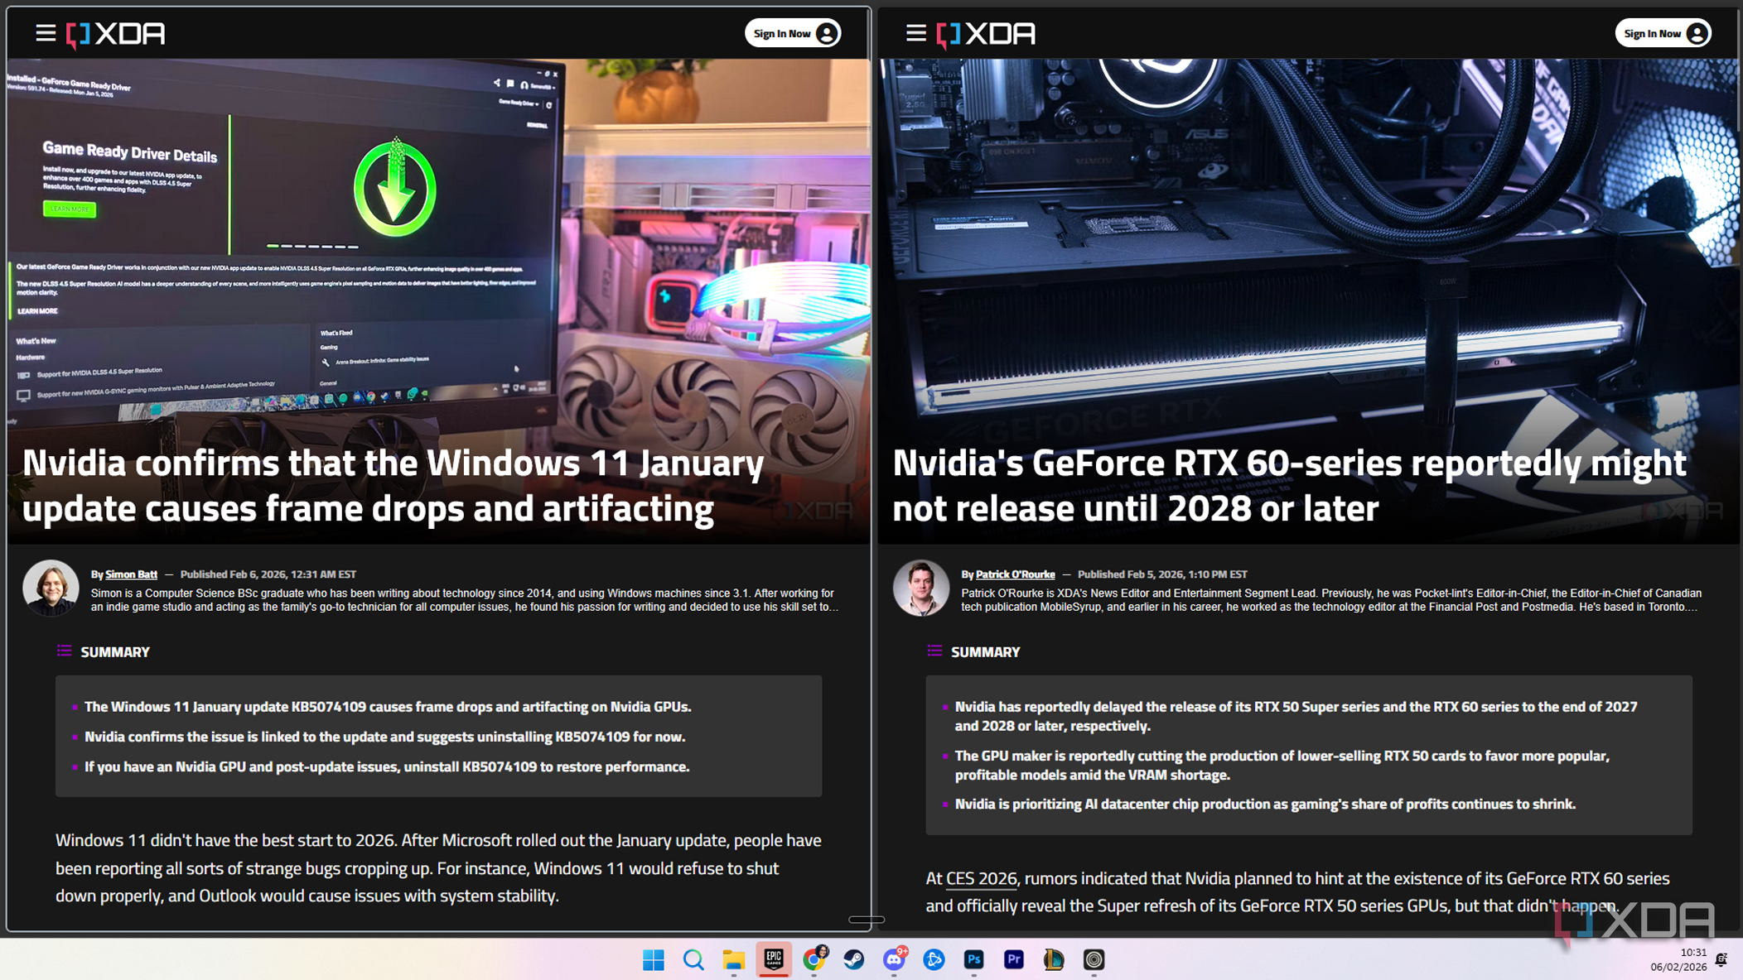
Task: Click "Published Feb 5, 2026, 1:10 PM EST" text
Action: tap(1162, 574)
